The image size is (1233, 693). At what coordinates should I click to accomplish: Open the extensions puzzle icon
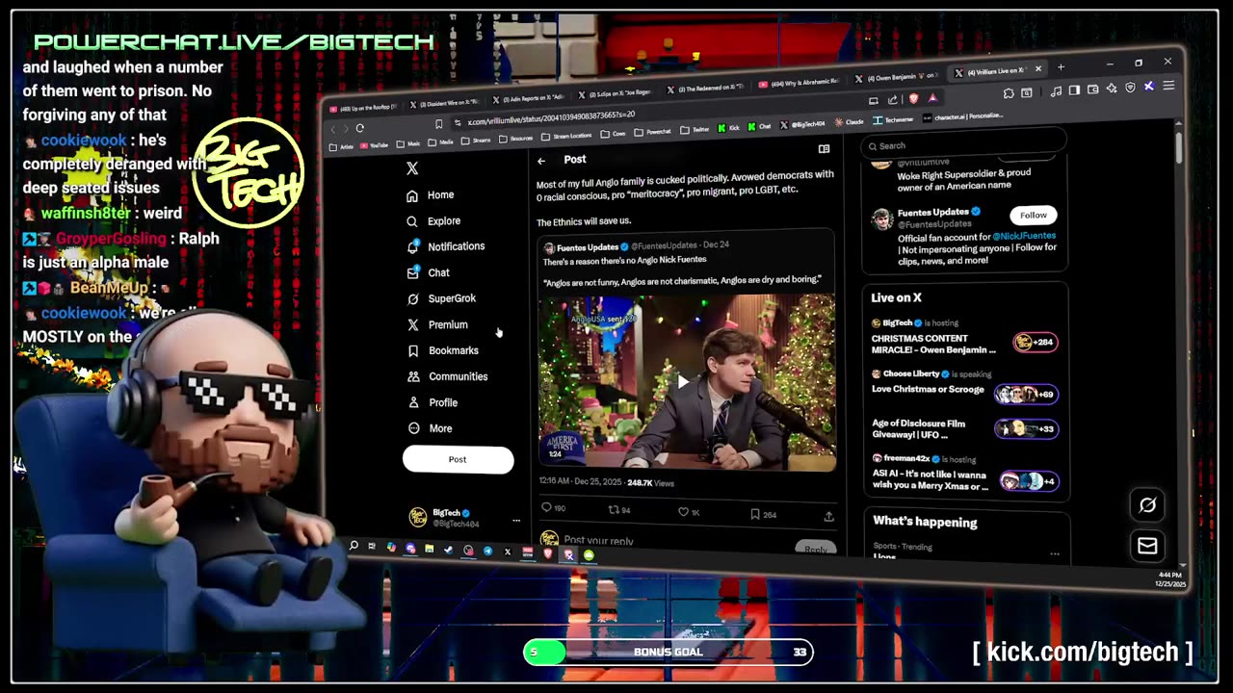(1009, 93)
